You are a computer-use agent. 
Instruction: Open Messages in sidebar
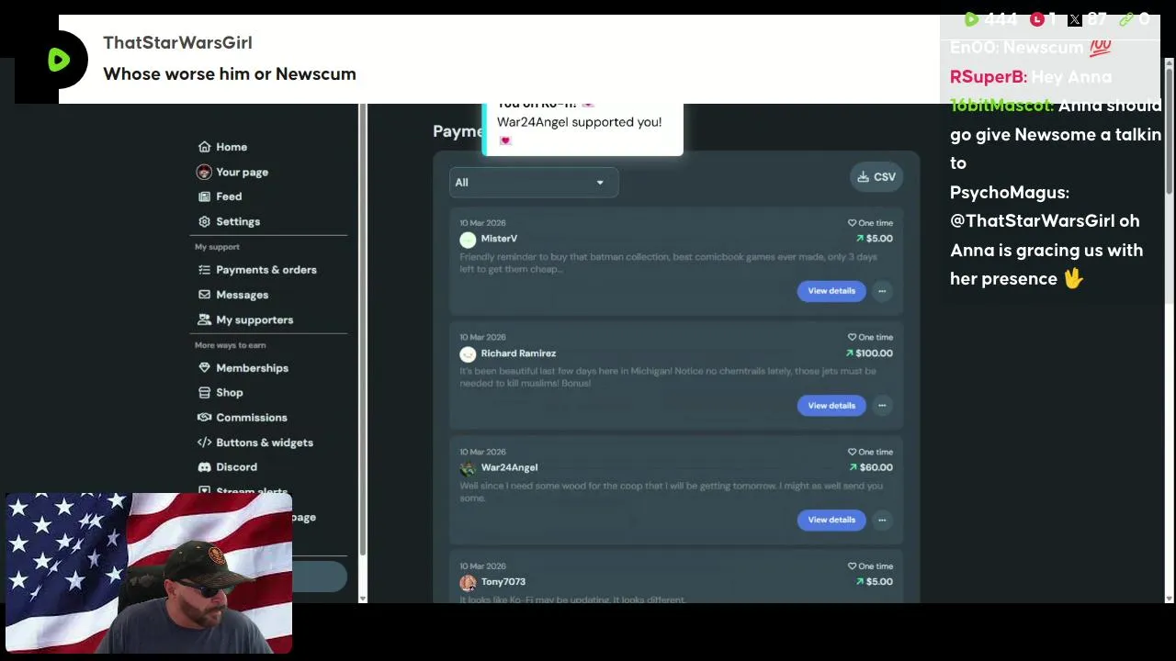pos(233,295)
